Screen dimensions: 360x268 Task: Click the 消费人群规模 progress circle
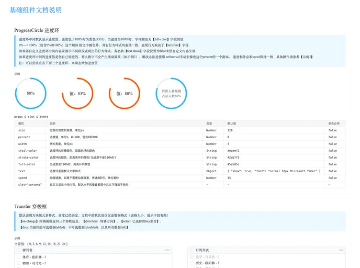[x=171, y=93]
